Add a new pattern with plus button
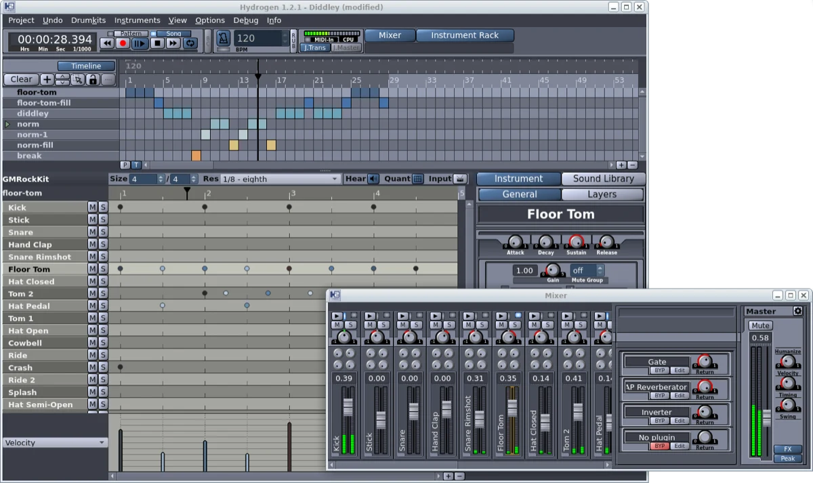 [x=47, y=79]
